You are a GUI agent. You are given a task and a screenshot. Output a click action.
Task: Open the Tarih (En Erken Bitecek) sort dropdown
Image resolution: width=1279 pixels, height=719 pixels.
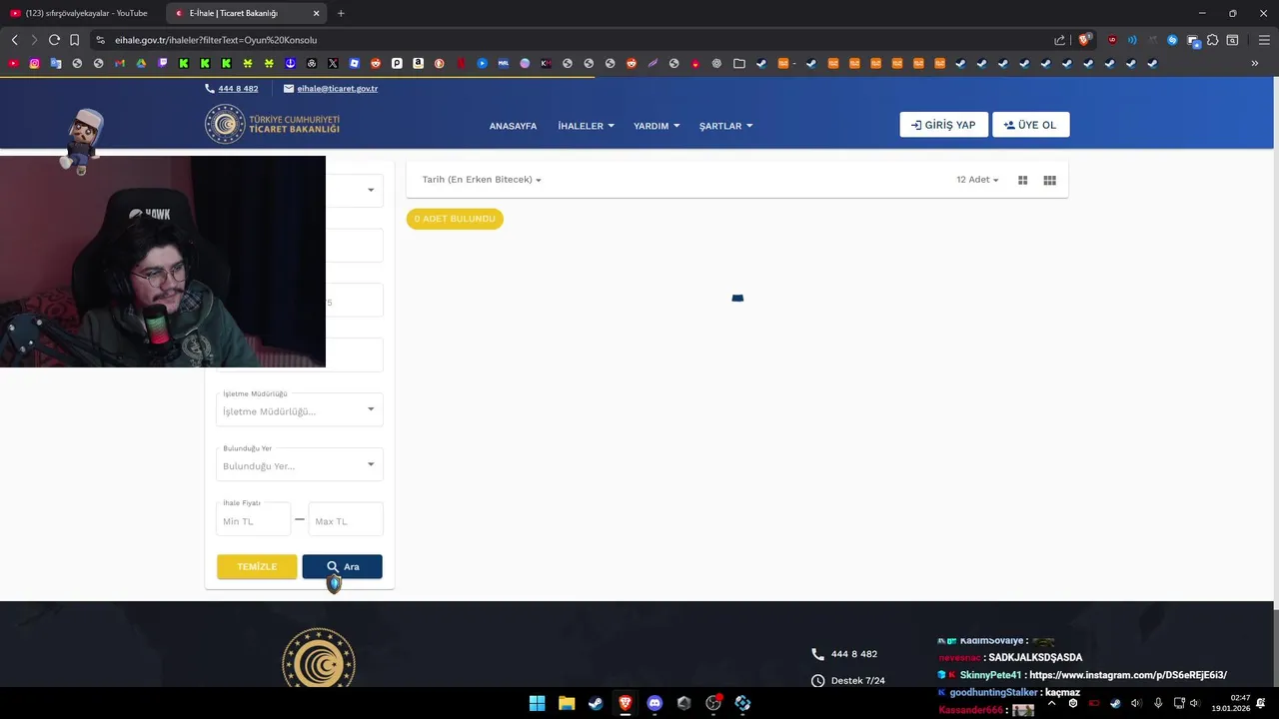click(482, 180)
